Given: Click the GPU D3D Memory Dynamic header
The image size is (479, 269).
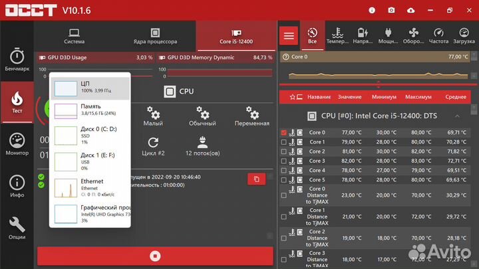Looking at the screenshot, I should (216, 57).
